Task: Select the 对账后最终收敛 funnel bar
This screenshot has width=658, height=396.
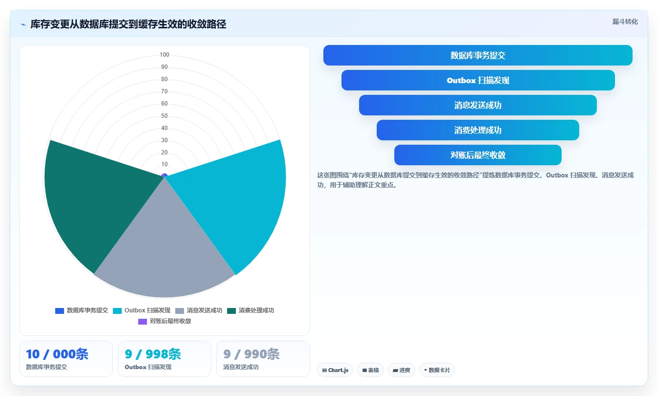Action: tap(478, 155)
